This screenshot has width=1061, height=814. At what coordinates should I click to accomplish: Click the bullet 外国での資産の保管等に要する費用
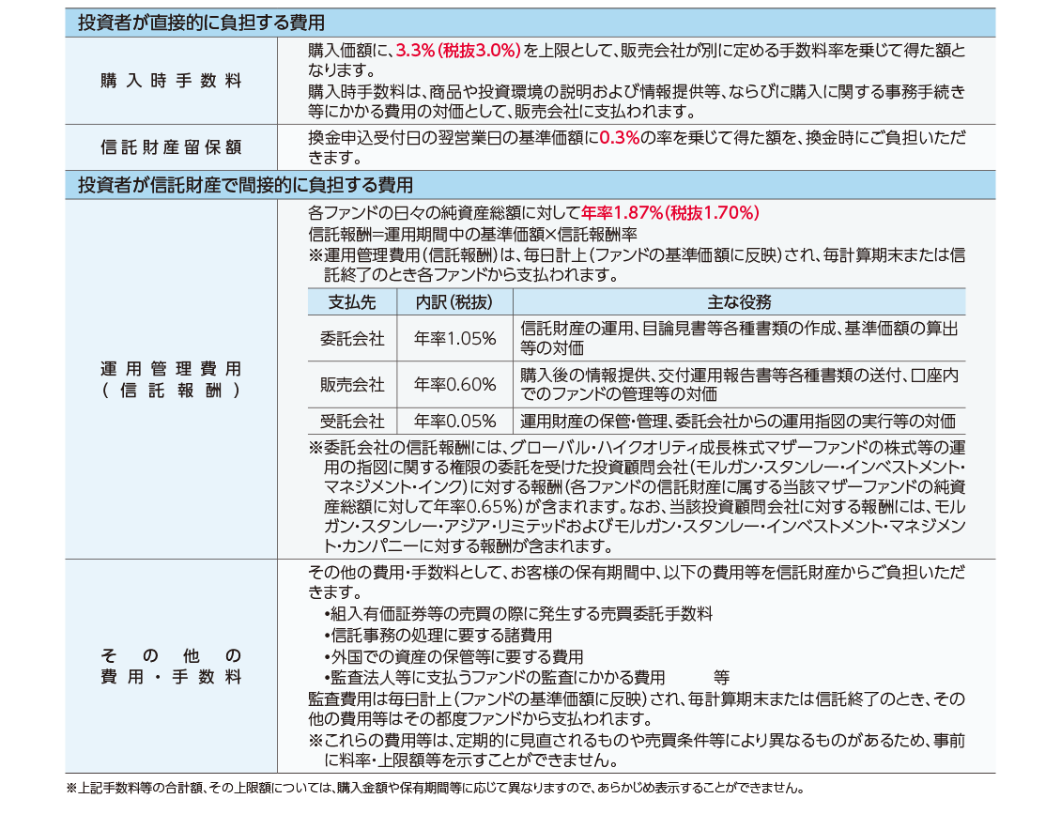click(454, 656)
